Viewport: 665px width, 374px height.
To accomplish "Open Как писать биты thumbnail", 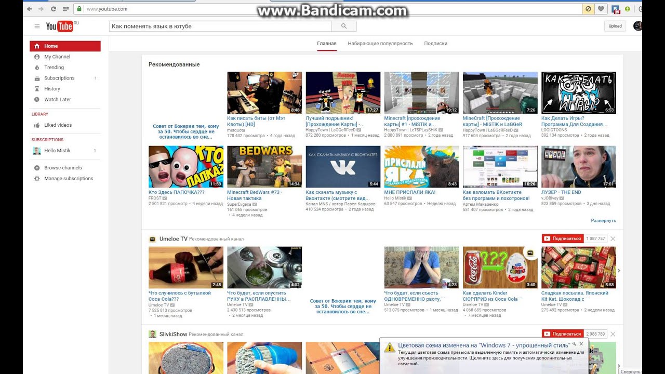I will tap(264, 93).
